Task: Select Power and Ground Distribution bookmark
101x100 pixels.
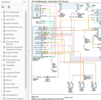Action: pos(13,61)
